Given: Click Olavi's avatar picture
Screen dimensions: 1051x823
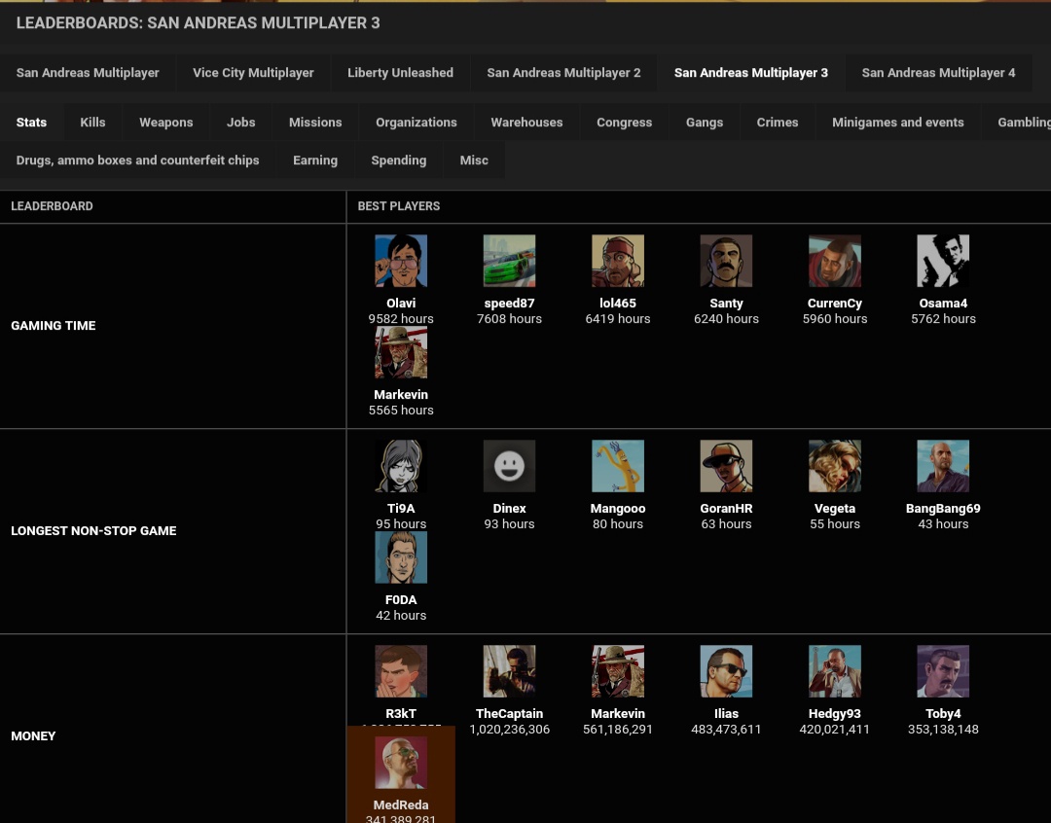Looking at the screenshot, I should (401, 261).
